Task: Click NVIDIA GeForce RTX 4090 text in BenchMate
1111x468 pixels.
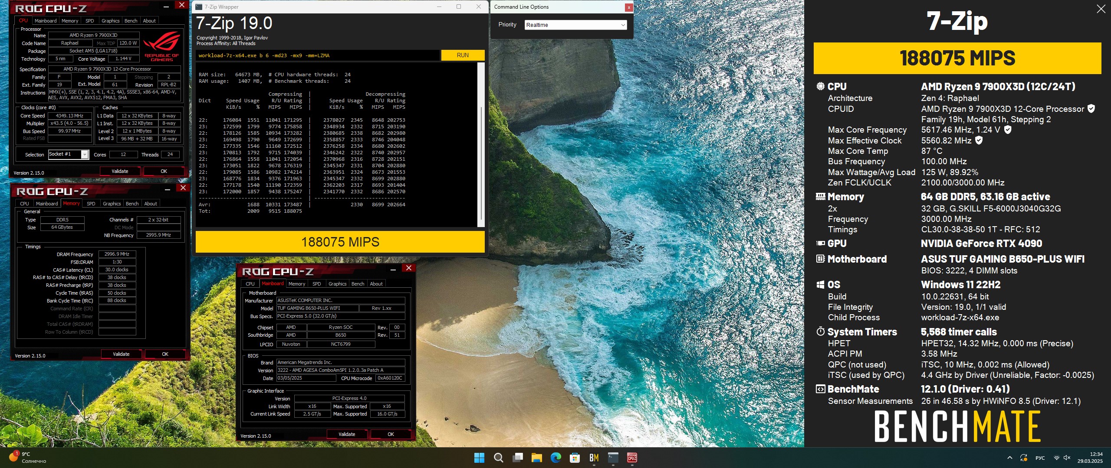Action: click(981, 244)
